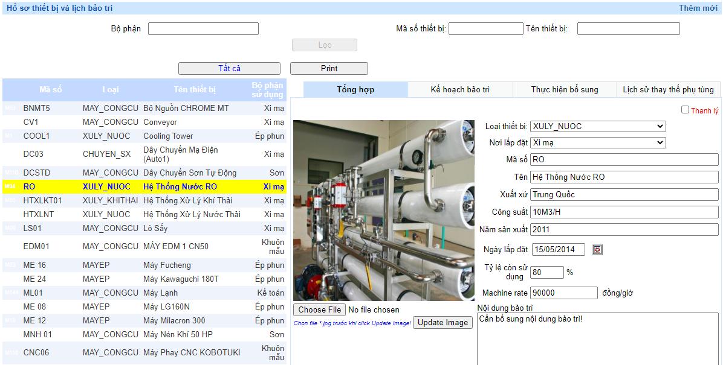Click into the Machine rate field

click(x=563, y=293)
